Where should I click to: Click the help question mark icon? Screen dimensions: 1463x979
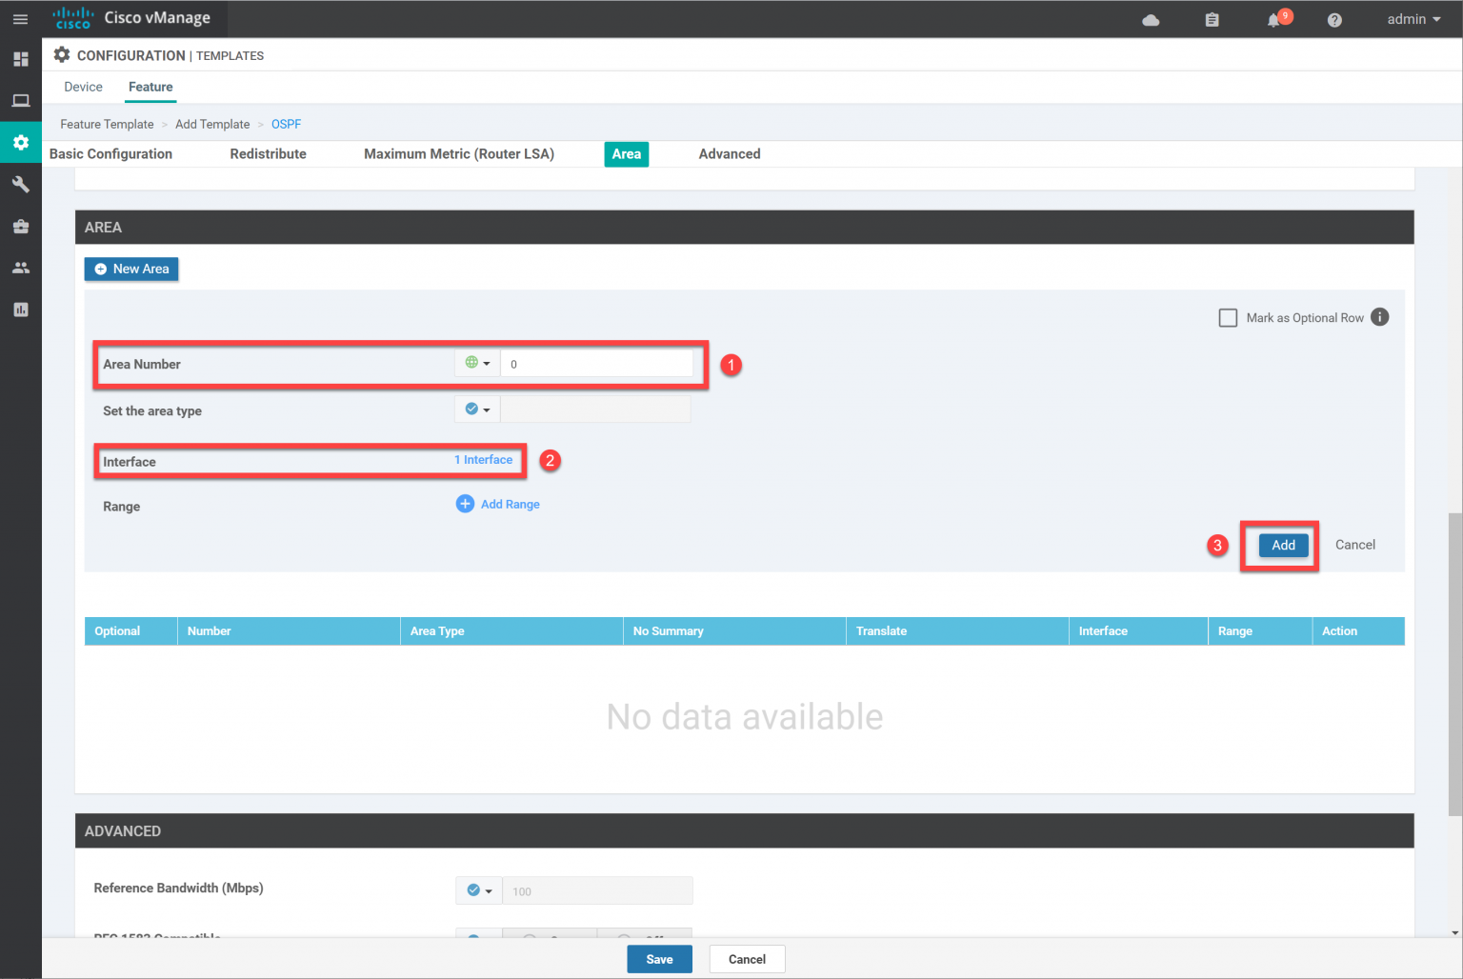coord(1334,19)
